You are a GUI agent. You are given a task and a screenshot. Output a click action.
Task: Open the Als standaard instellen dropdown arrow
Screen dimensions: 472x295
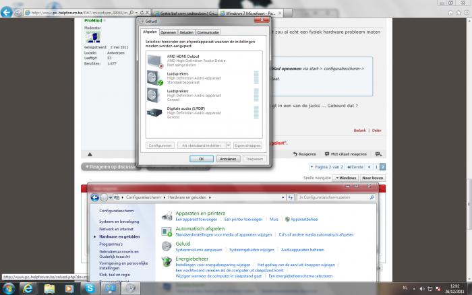228,145
